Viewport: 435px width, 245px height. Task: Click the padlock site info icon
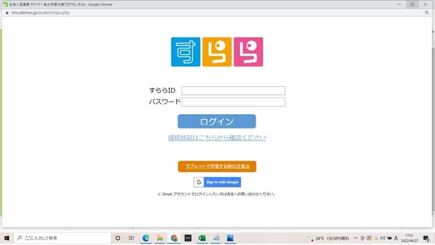(x=7, y=13)
